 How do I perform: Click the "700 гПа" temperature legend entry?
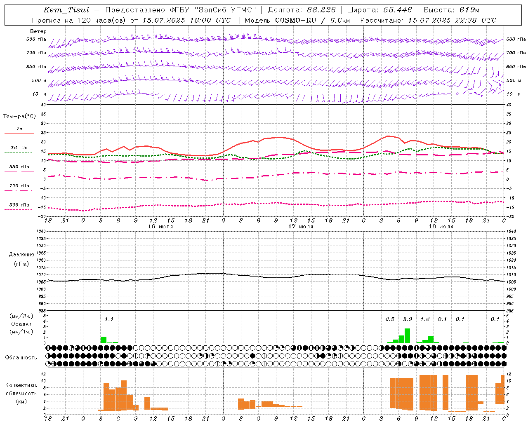pyautogui.click(x=19, y=185)
